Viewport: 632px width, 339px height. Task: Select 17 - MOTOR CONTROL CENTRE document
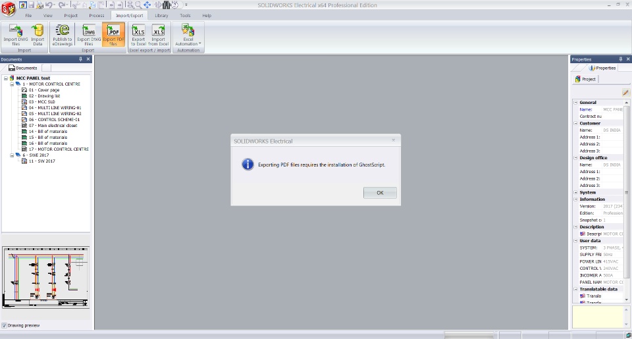pyautogui.click(x=59, y=149)
